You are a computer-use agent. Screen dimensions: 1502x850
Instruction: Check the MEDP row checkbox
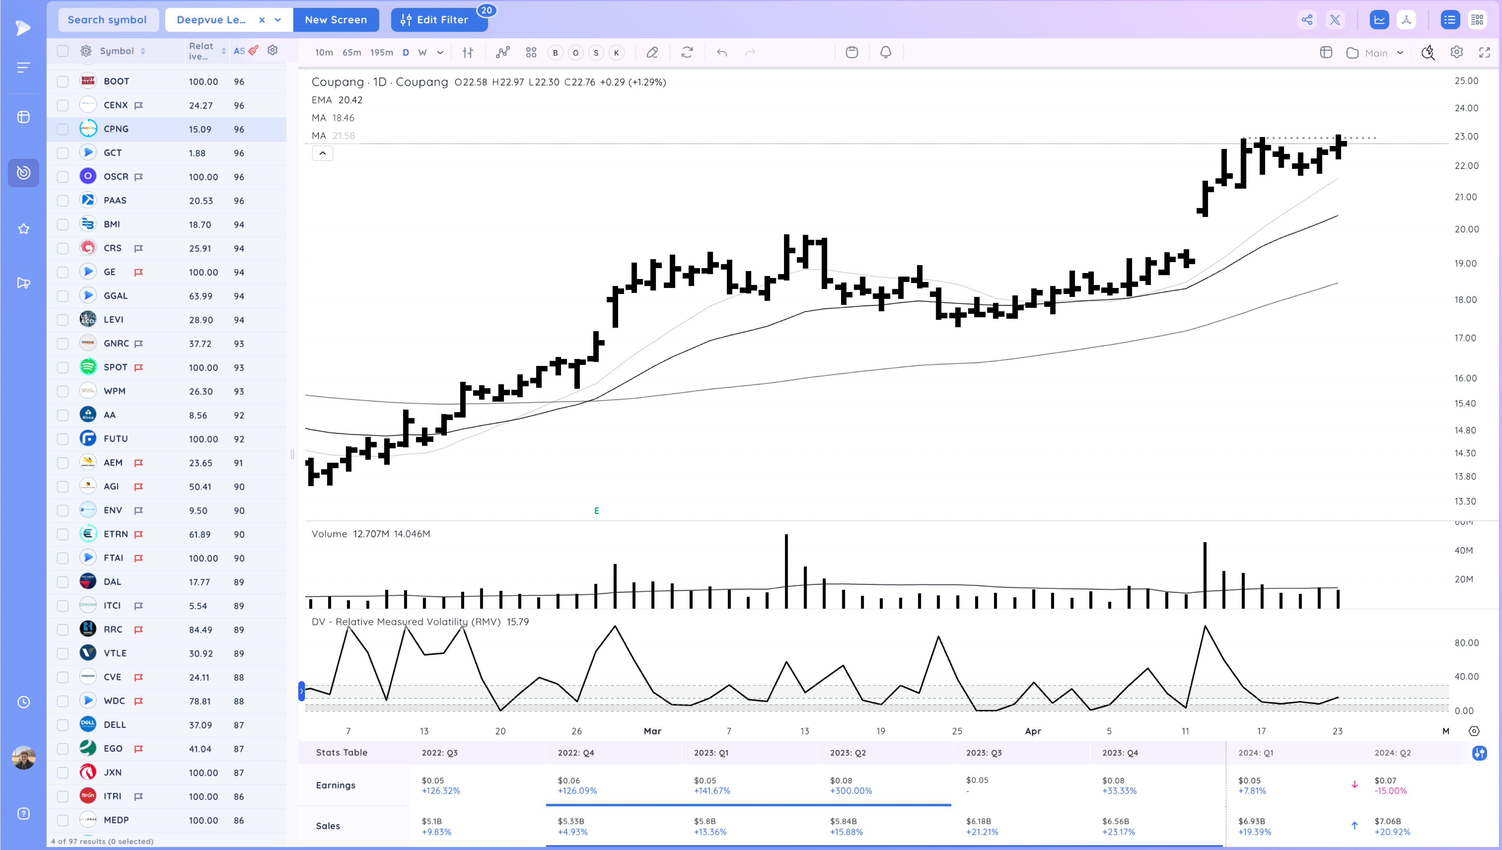(62, 820)
